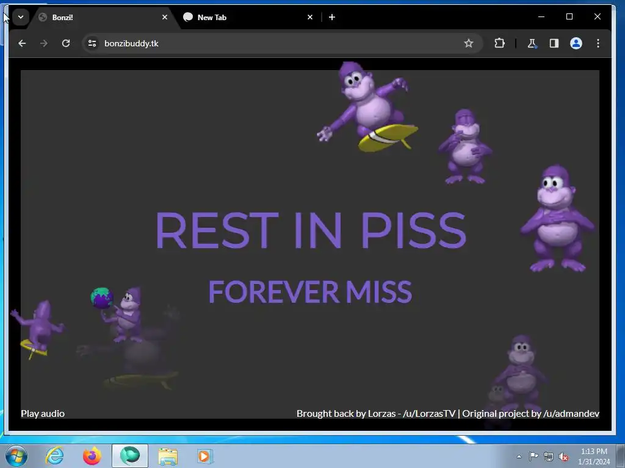
Task: Reload the bonzibuddy.tk page
Action: pos(66,43)
